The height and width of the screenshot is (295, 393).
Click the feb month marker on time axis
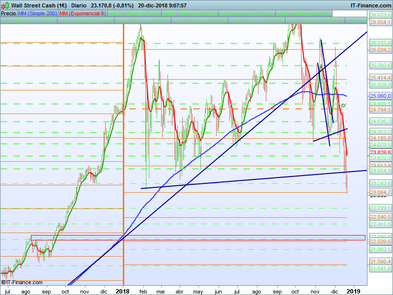point(143,292)
